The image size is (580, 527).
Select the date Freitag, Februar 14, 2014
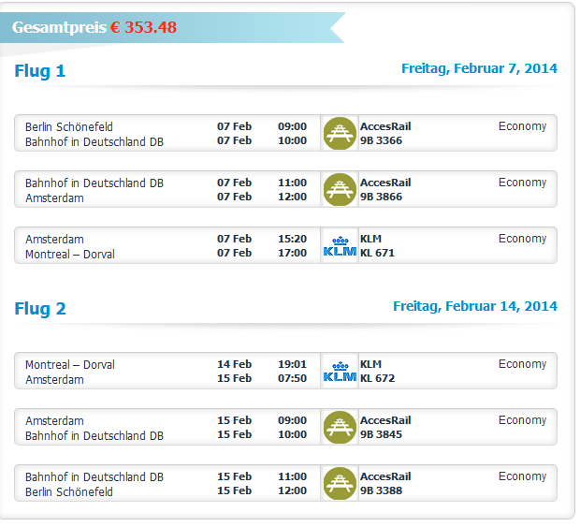coord(475,306)
